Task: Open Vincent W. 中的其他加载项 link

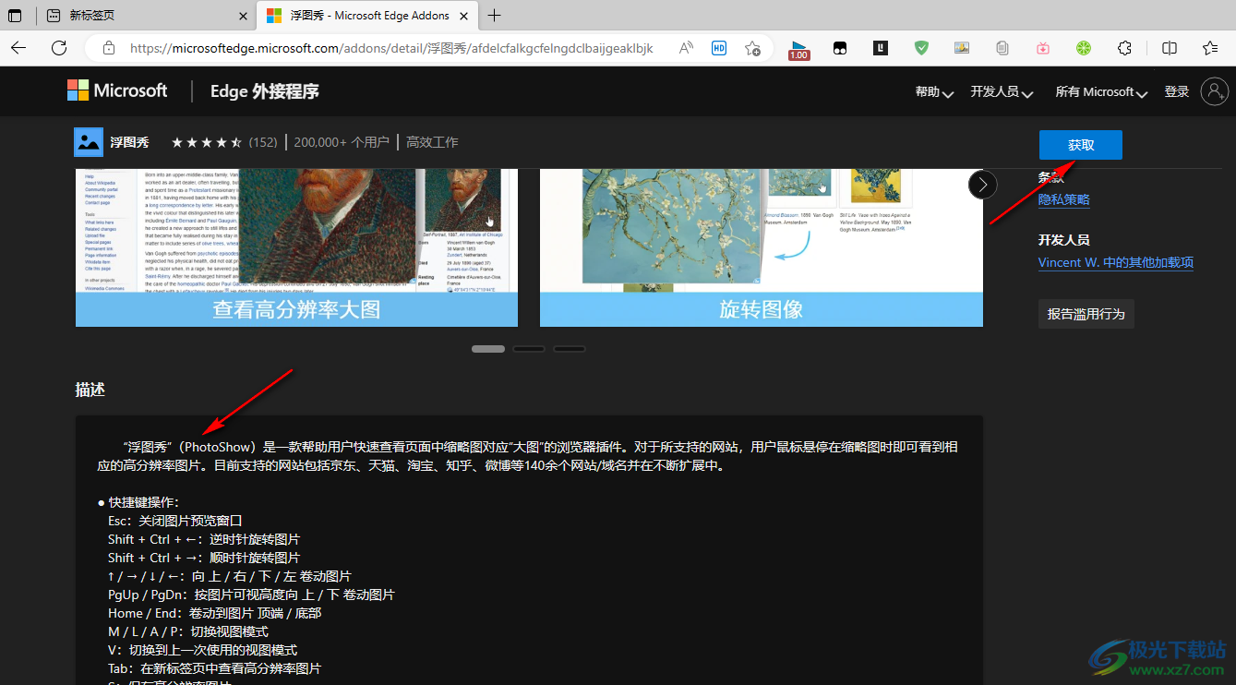Action: (1116, 262)
